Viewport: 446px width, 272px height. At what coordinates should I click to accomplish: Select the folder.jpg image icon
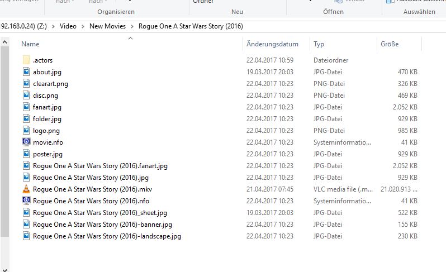pyautogui.click(x=26, y=119)
